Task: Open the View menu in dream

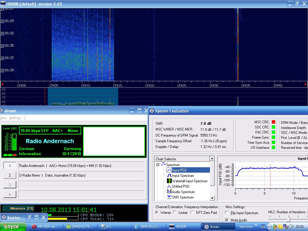Action: (x=3, y=118)
